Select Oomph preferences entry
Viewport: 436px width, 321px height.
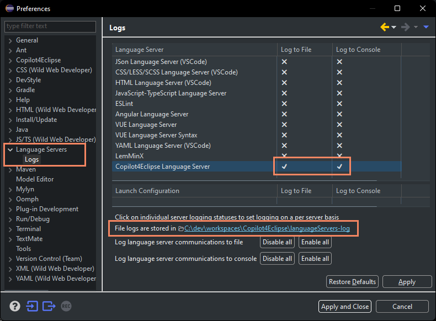point(27,199)
